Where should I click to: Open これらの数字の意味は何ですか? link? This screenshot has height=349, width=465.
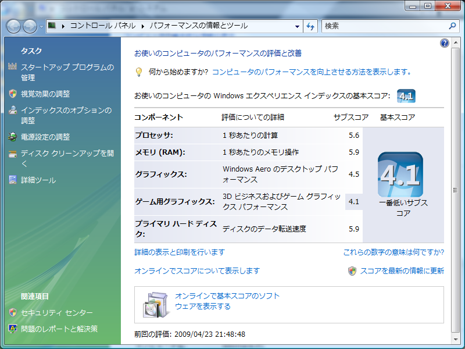394,252
